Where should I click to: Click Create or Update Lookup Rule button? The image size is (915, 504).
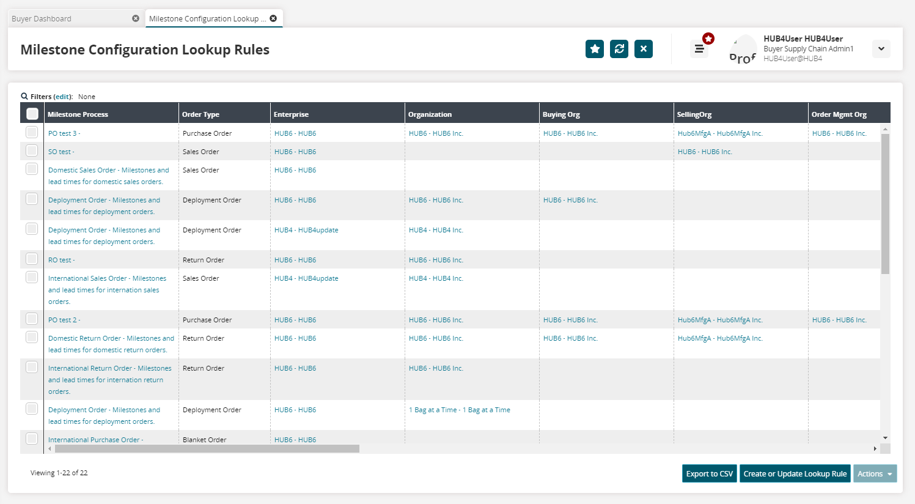coord(795,473)
